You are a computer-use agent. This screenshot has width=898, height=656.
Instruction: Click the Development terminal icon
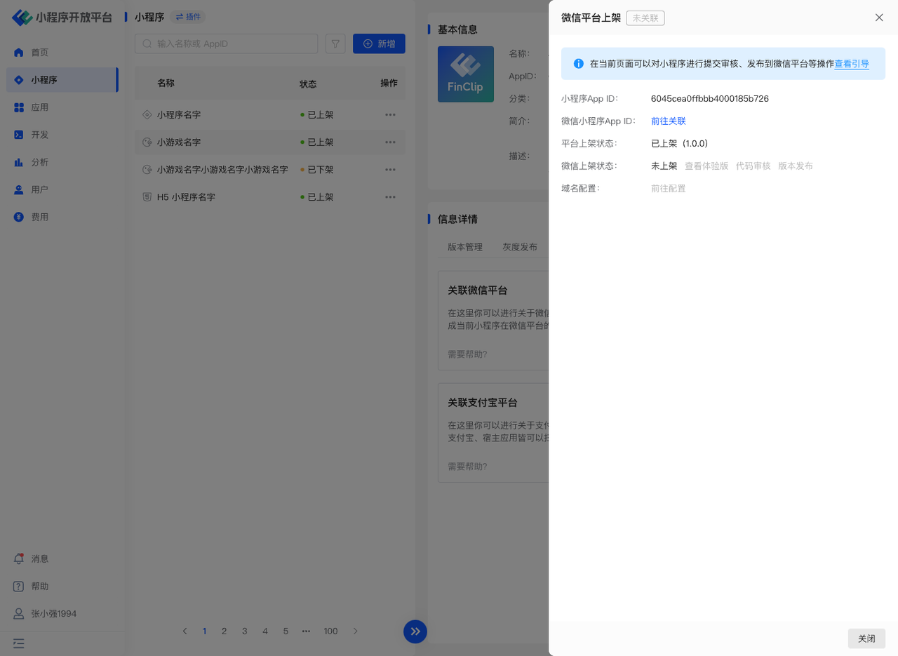(x=19, y=135)
